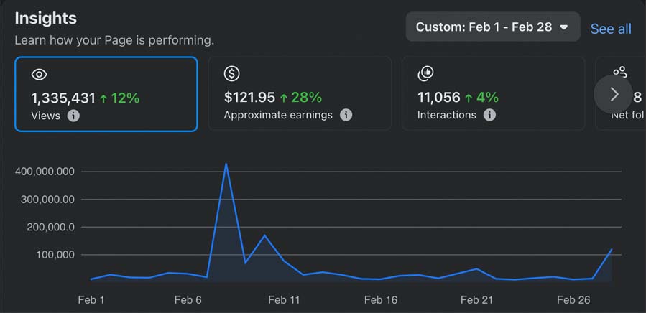646x313 pixels.
Task: Click the chart peak near Feb 8
Action: (x=226, y=164)
